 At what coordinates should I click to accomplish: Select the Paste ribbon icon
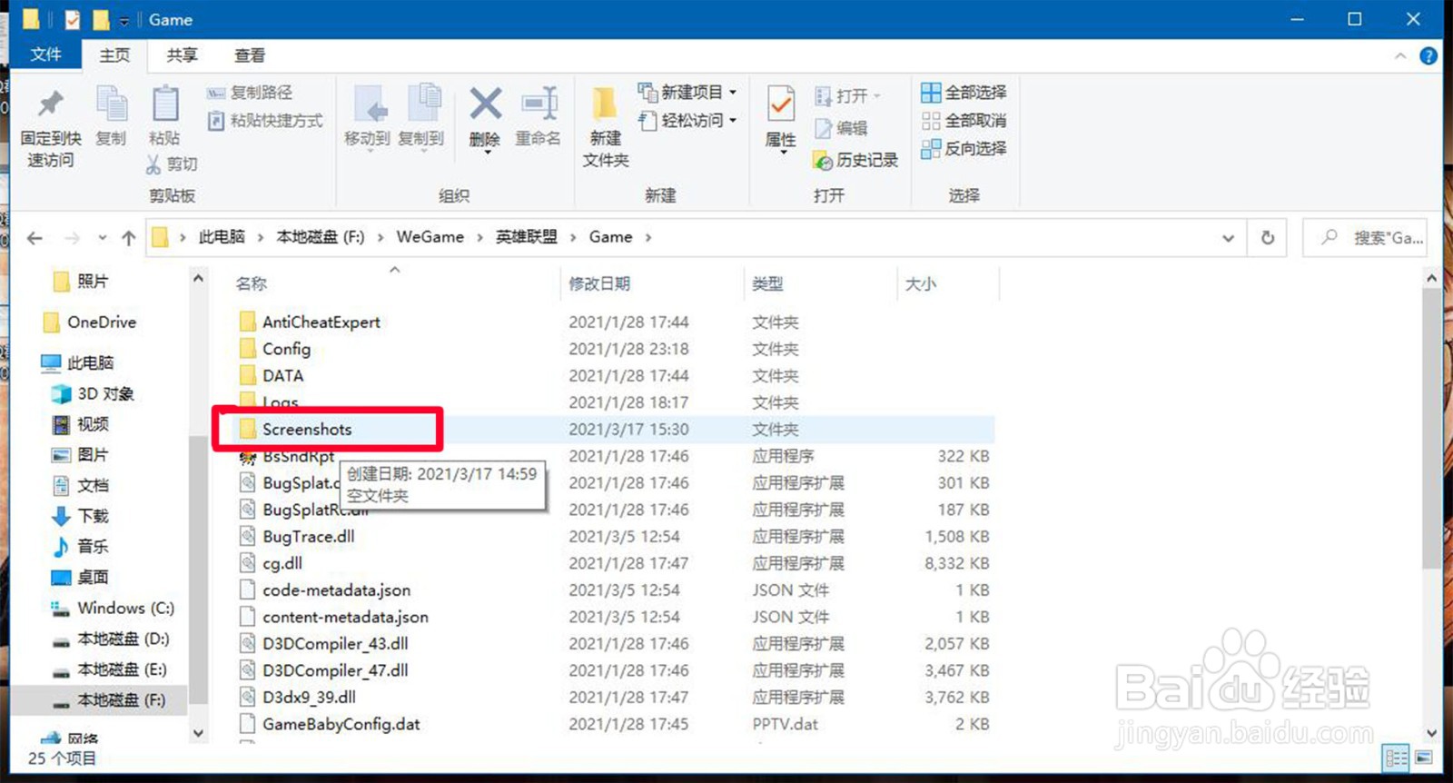point(164,116)
